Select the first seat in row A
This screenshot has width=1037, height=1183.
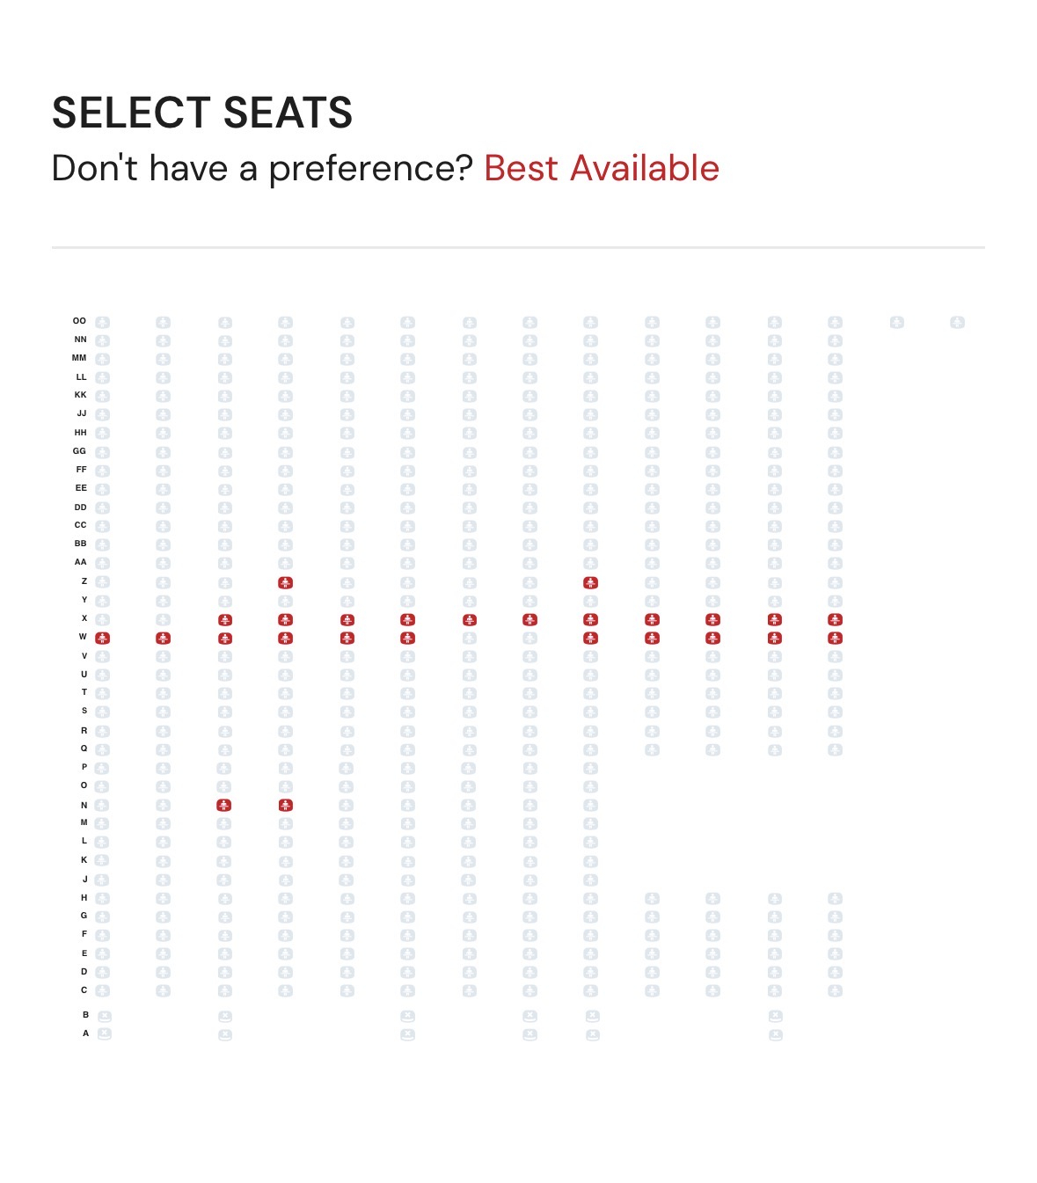coord(104,1034)
